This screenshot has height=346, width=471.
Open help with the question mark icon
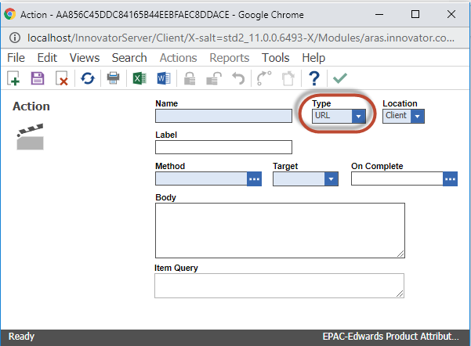(314, 78)
